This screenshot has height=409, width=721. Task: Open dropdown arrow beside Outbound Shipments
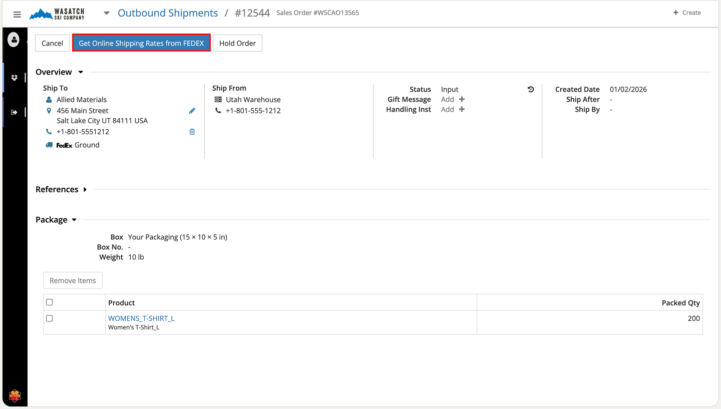point(107,14)
